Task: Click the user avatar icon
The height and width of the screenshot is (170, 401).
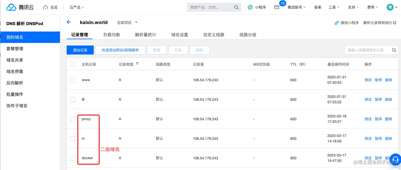Action: pos(390,7)
